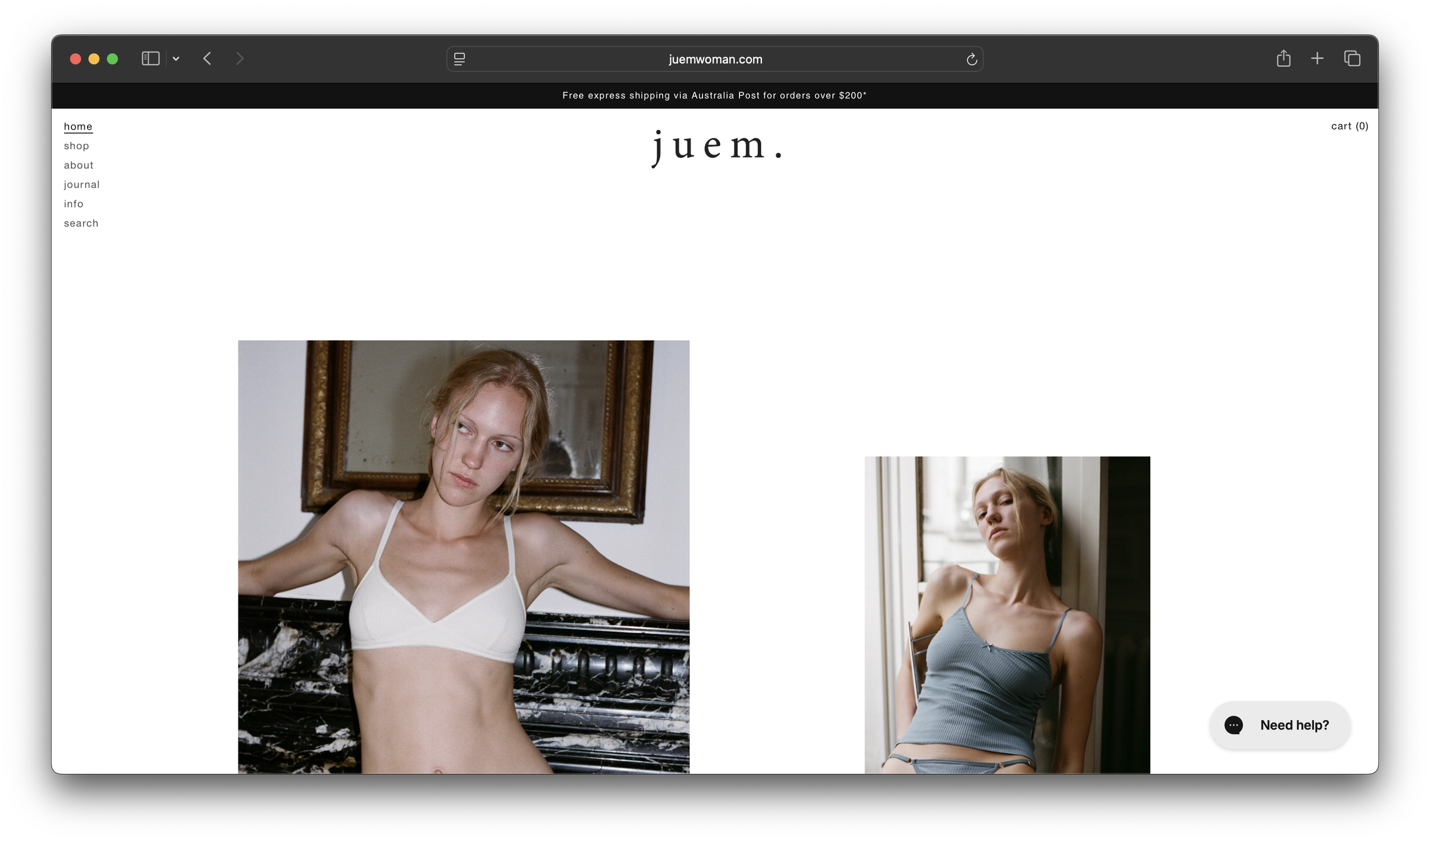Go back to the previous page
Image resolution: width=1430 pixels, height=842 pixels.
(x=207, y=58)
